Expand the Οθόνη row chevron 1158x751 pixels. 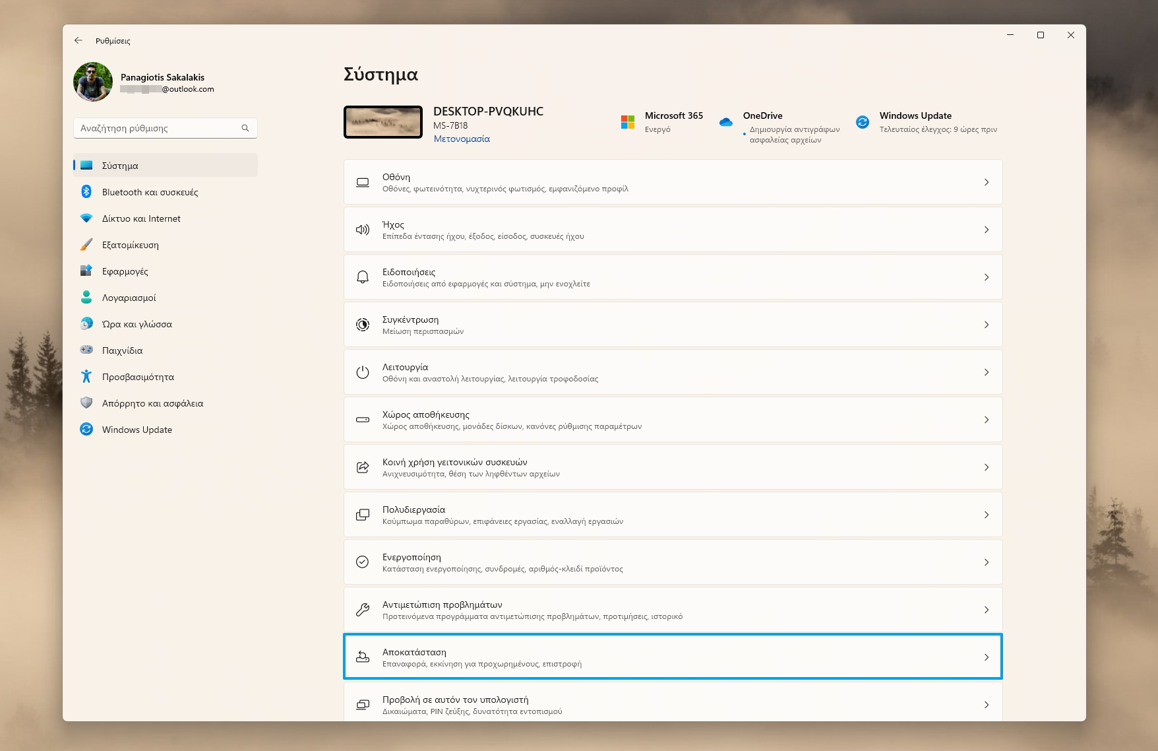(986, 182)
